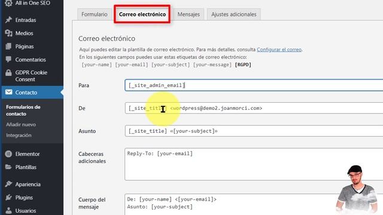This screenshot has height=215, width=383.
Task: Switch to the Formulario tab
Action: [x=95, y=14]
